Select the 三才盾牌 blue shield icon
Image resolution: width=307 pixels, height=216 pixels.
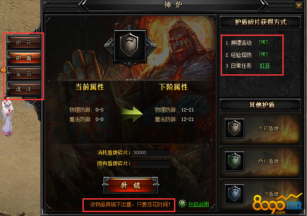(x=234, y=194)
